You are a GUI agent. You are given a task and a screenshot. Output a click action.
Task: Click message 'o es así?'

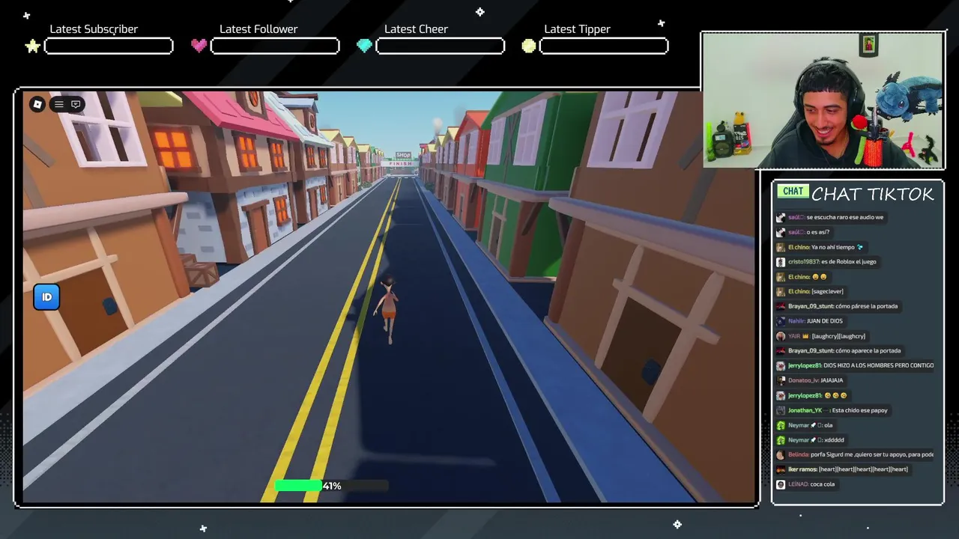point(817,232)
